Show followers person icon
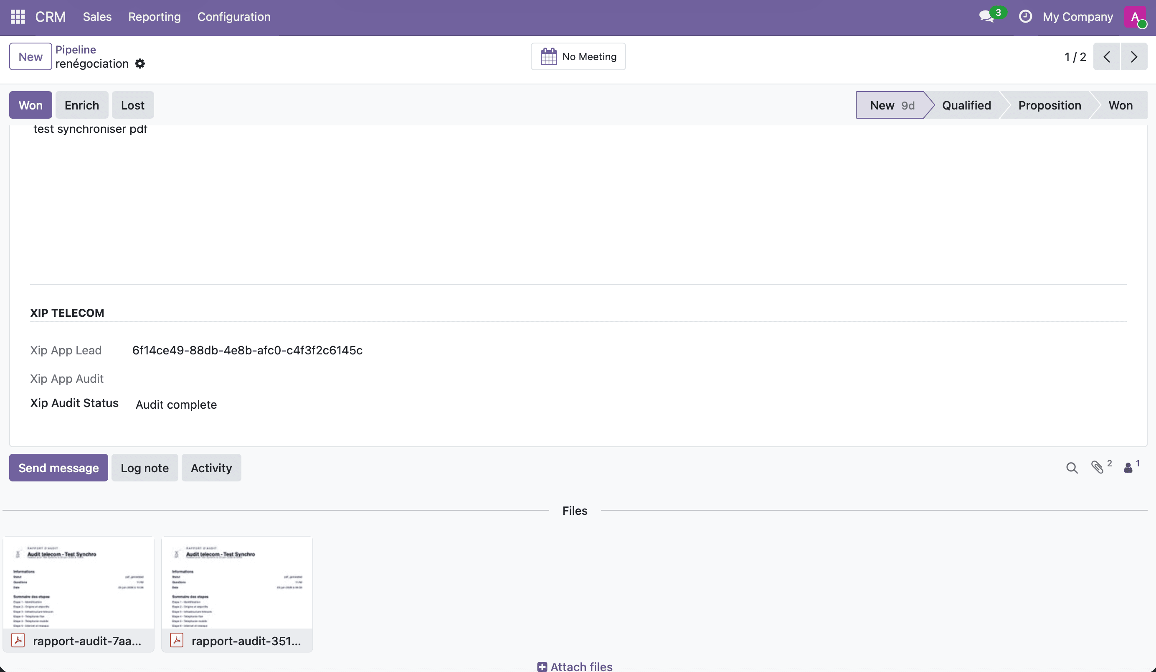The width and height of the screenshot is (1156, 672). [1128, 468]
